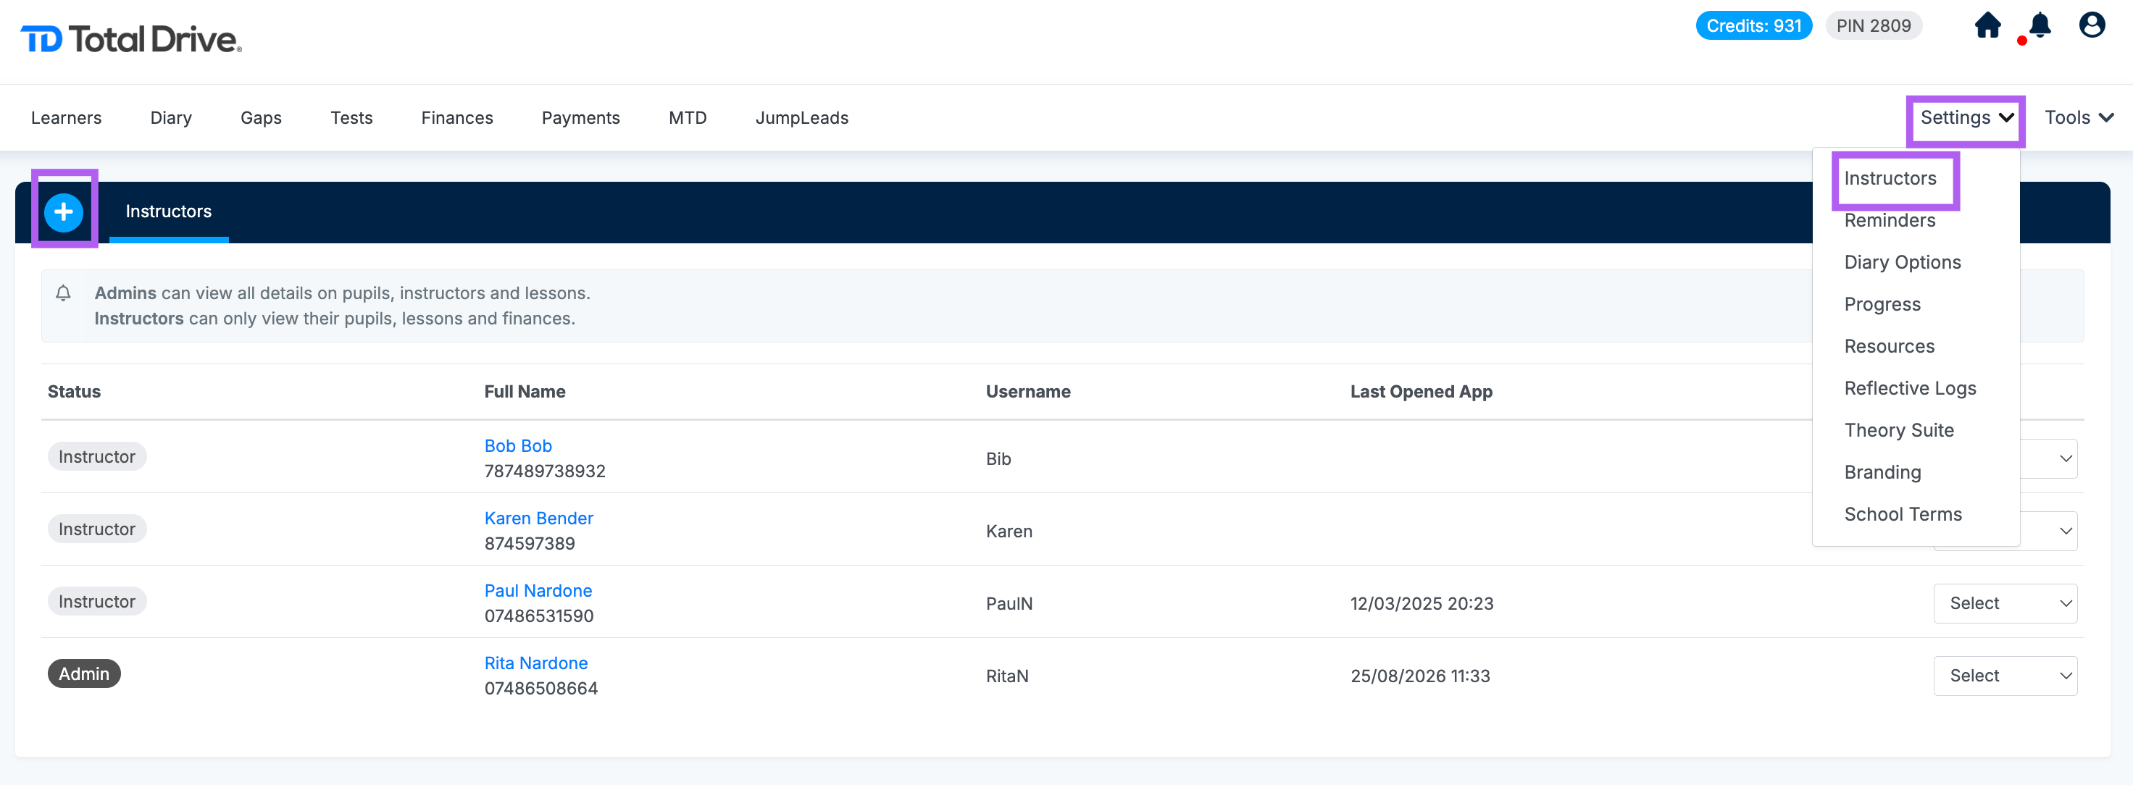Go to the Diary page

tap(172, 117)
